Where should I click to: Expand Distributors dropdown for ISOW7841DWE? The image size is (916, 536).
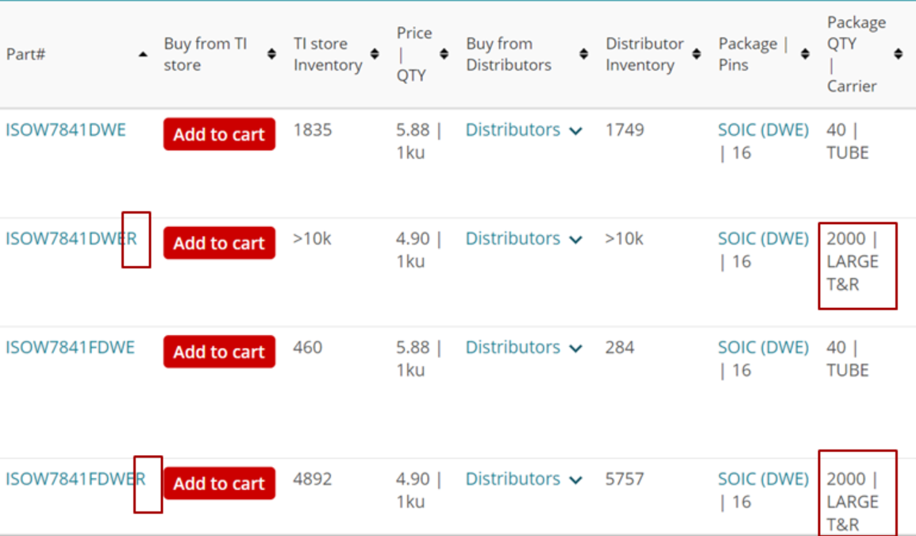point(524,130)
